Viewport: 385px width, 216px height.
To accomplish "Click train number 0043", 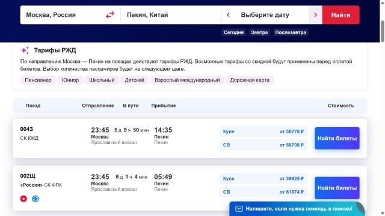I will coord(26,129).
